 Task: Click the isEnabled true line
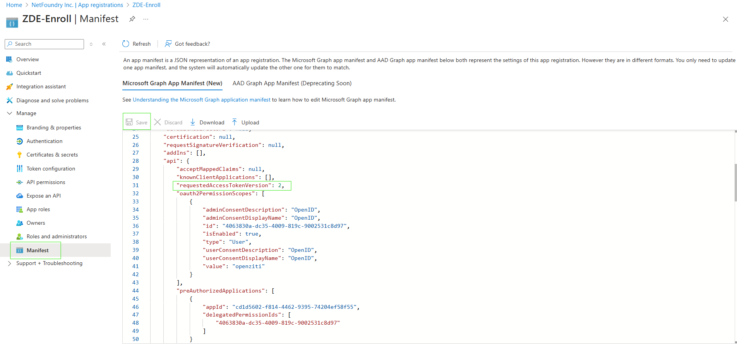click(x=232, y=234)
